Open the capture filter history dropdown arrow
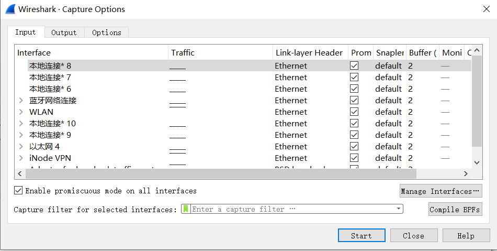497x251 pixels. 399,209
